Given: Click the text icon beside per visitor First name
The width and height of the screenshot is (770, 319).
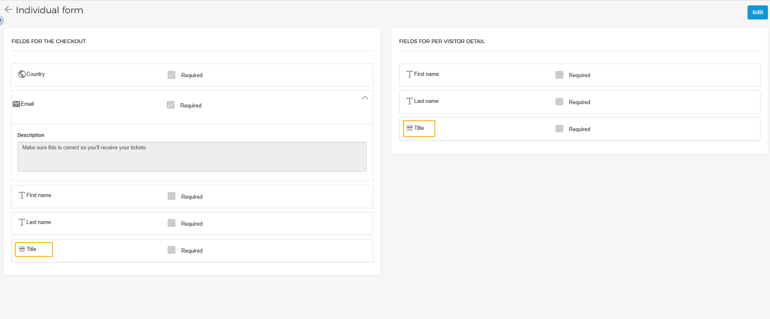Looking at the screenshot, I should coord(410,74).
